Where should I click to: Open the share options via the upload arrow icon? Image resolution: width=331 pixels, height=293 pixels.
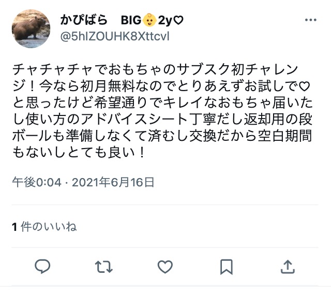click(x=288, y=267)
